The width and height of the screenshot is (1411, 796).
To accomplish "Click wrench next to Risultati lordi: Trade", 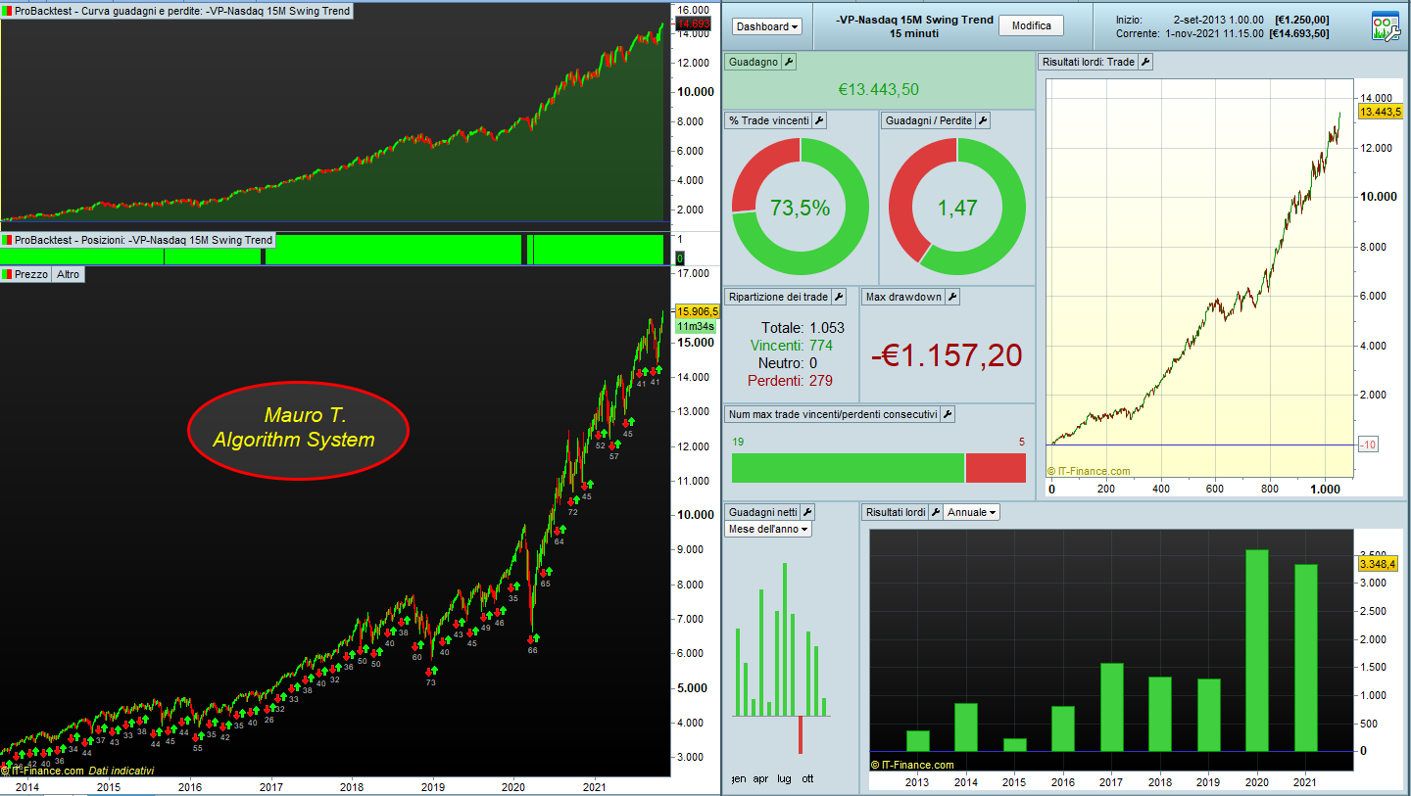I will pos(1144,62).
